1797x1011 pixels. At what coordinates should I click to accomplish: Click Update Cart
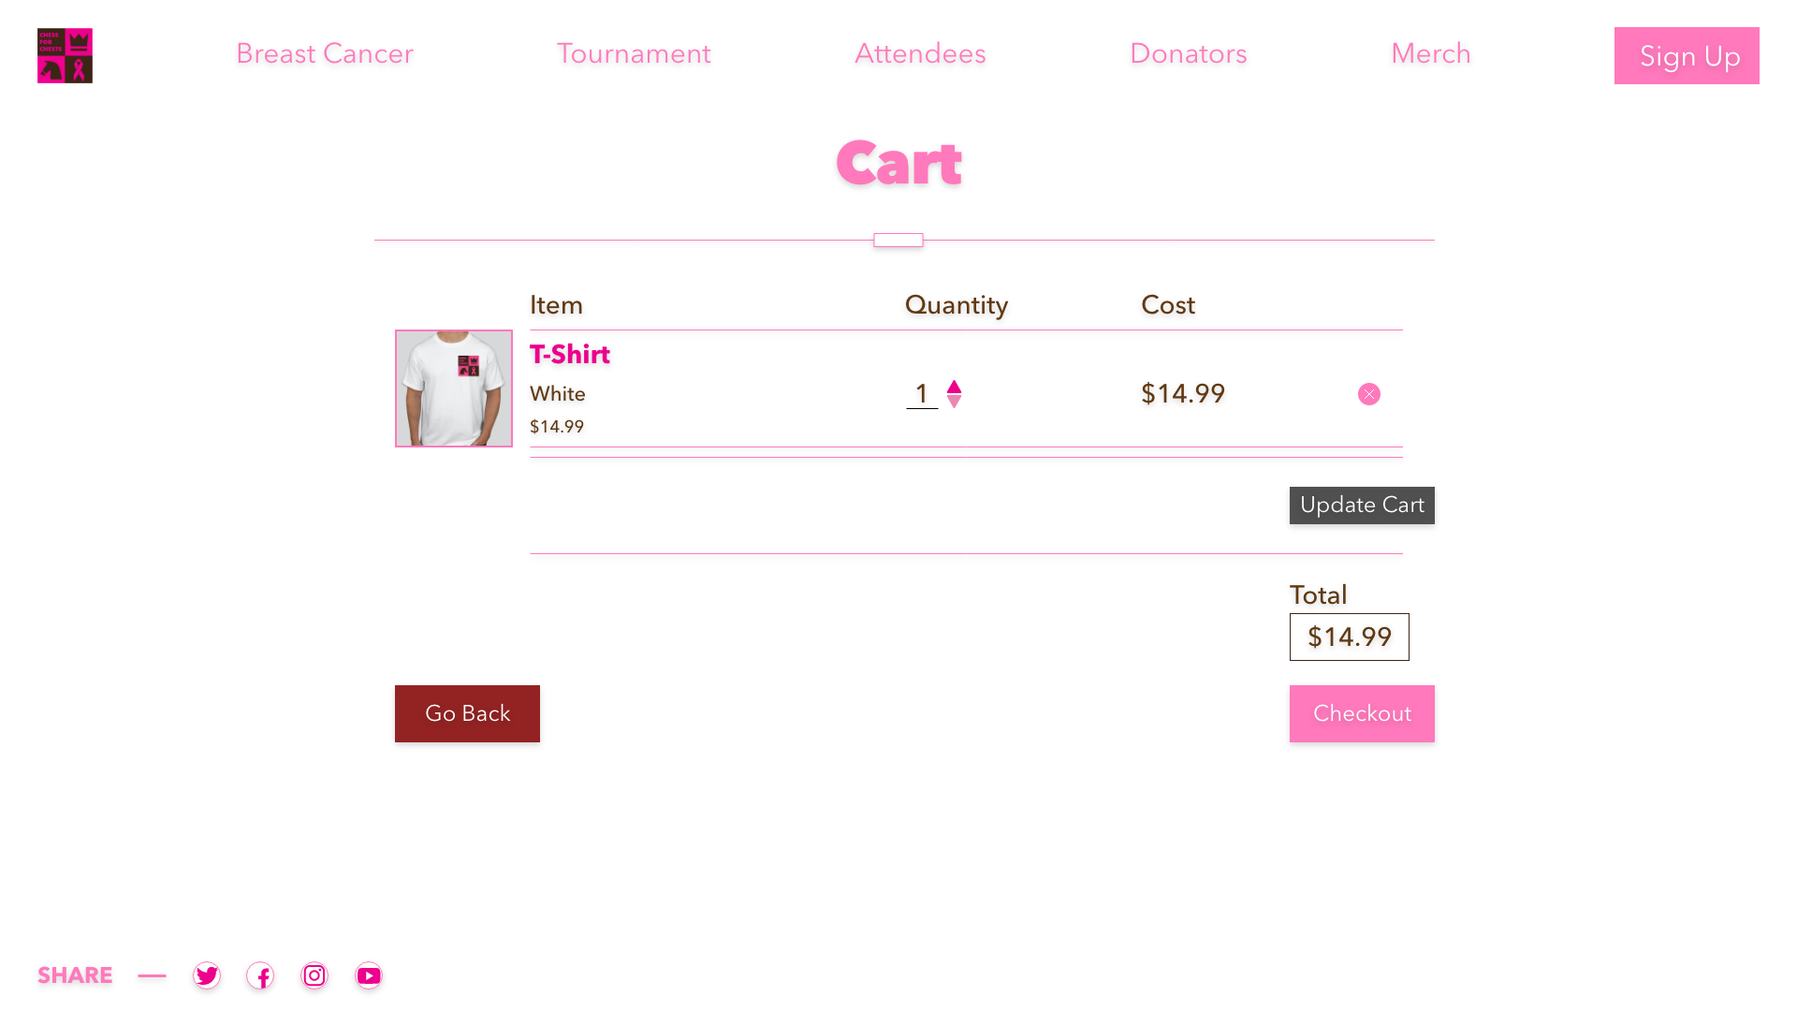(1362, 505)
